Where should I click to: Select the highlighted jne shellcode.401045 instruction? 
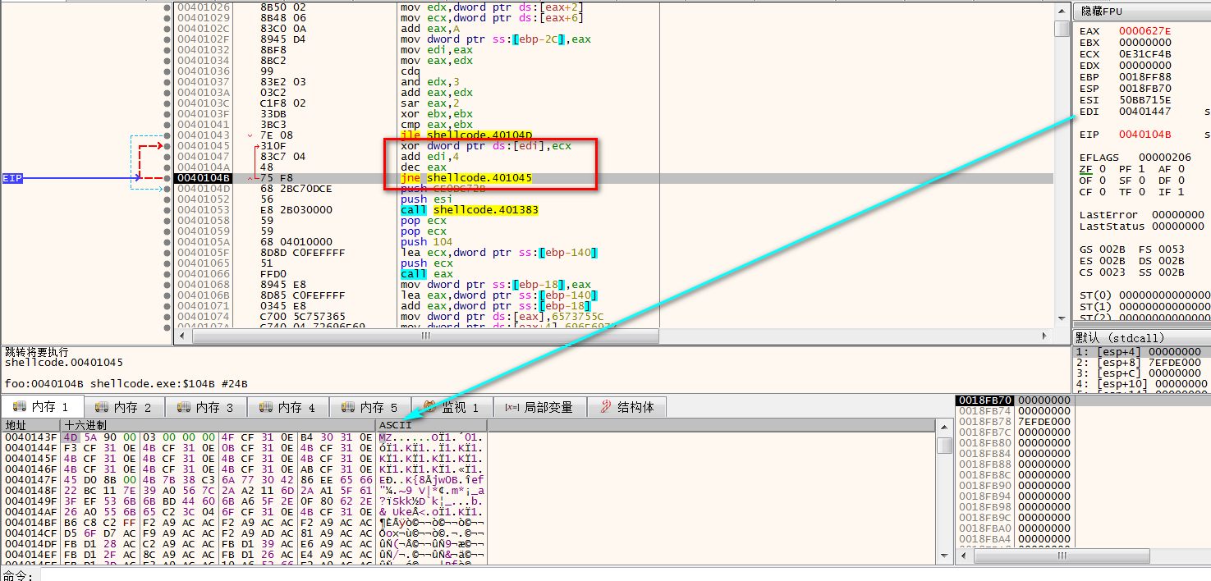click(466, 178)
